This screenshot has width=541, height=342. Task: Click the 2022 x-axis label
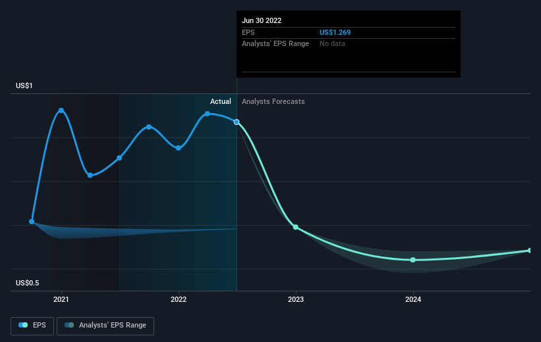179,300
